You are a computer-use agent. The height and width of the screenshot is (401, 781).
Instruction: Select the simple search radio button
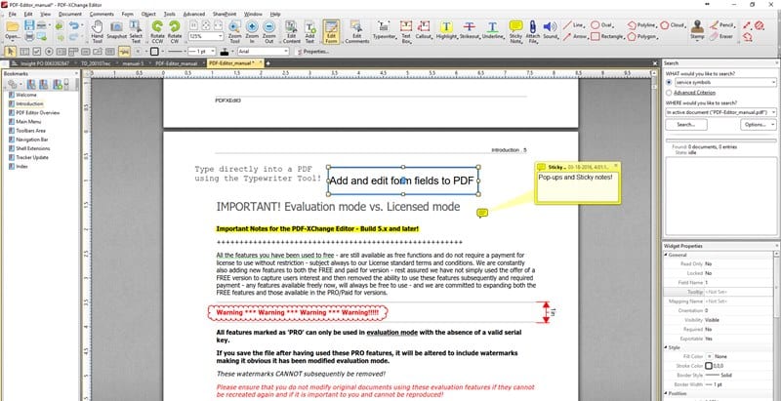[669, 82]
